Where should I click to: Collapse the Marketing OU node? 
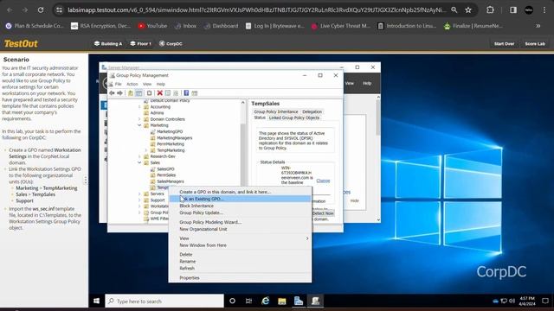point(139,125)
